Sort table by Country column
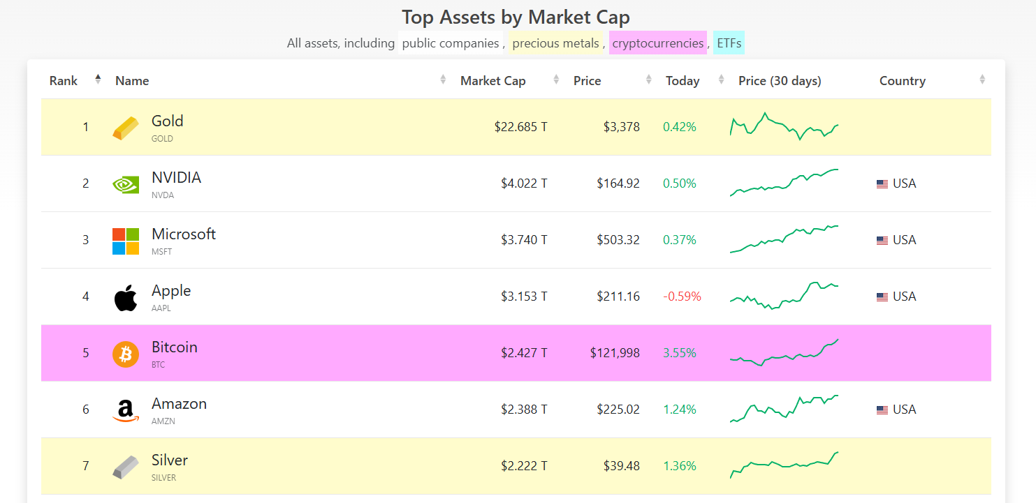The image size is (1036, 503). tap(902, 81)
